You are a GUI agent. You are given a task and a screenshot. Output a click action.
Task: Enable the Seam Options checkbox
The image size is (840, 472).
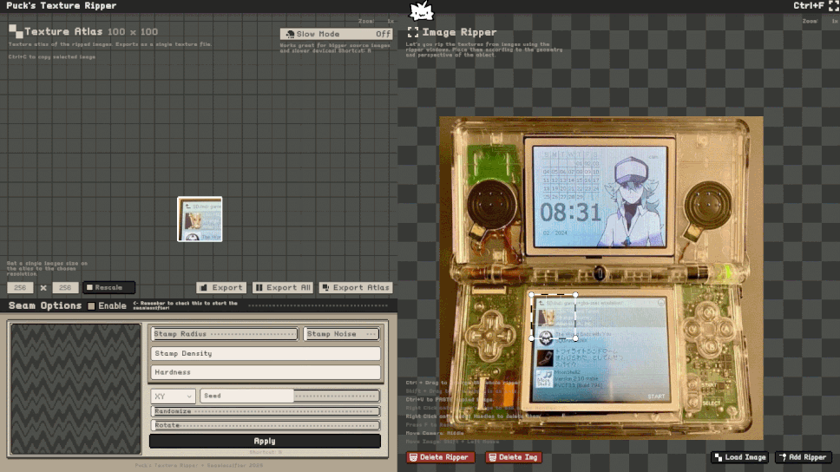[92, 306]
